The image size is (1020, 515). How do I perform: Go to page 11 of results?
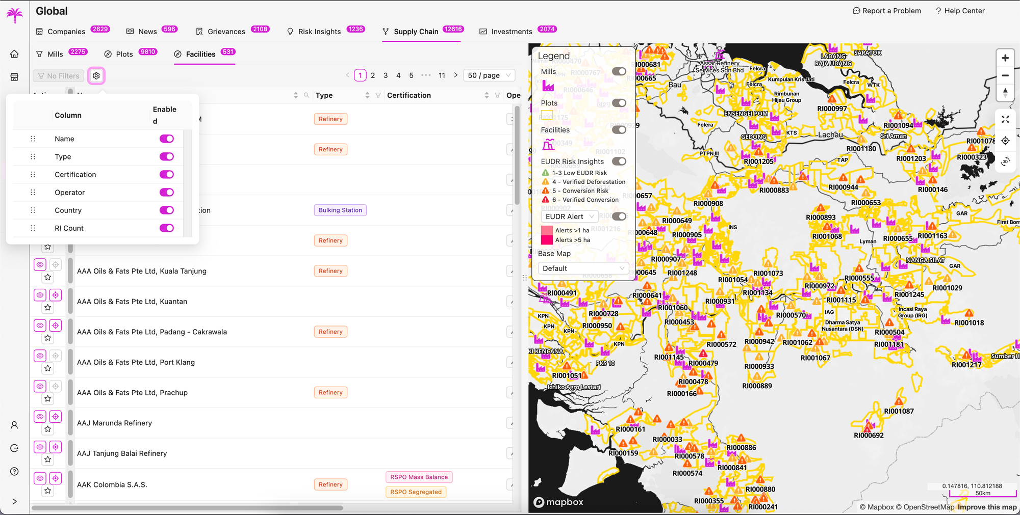442,75
